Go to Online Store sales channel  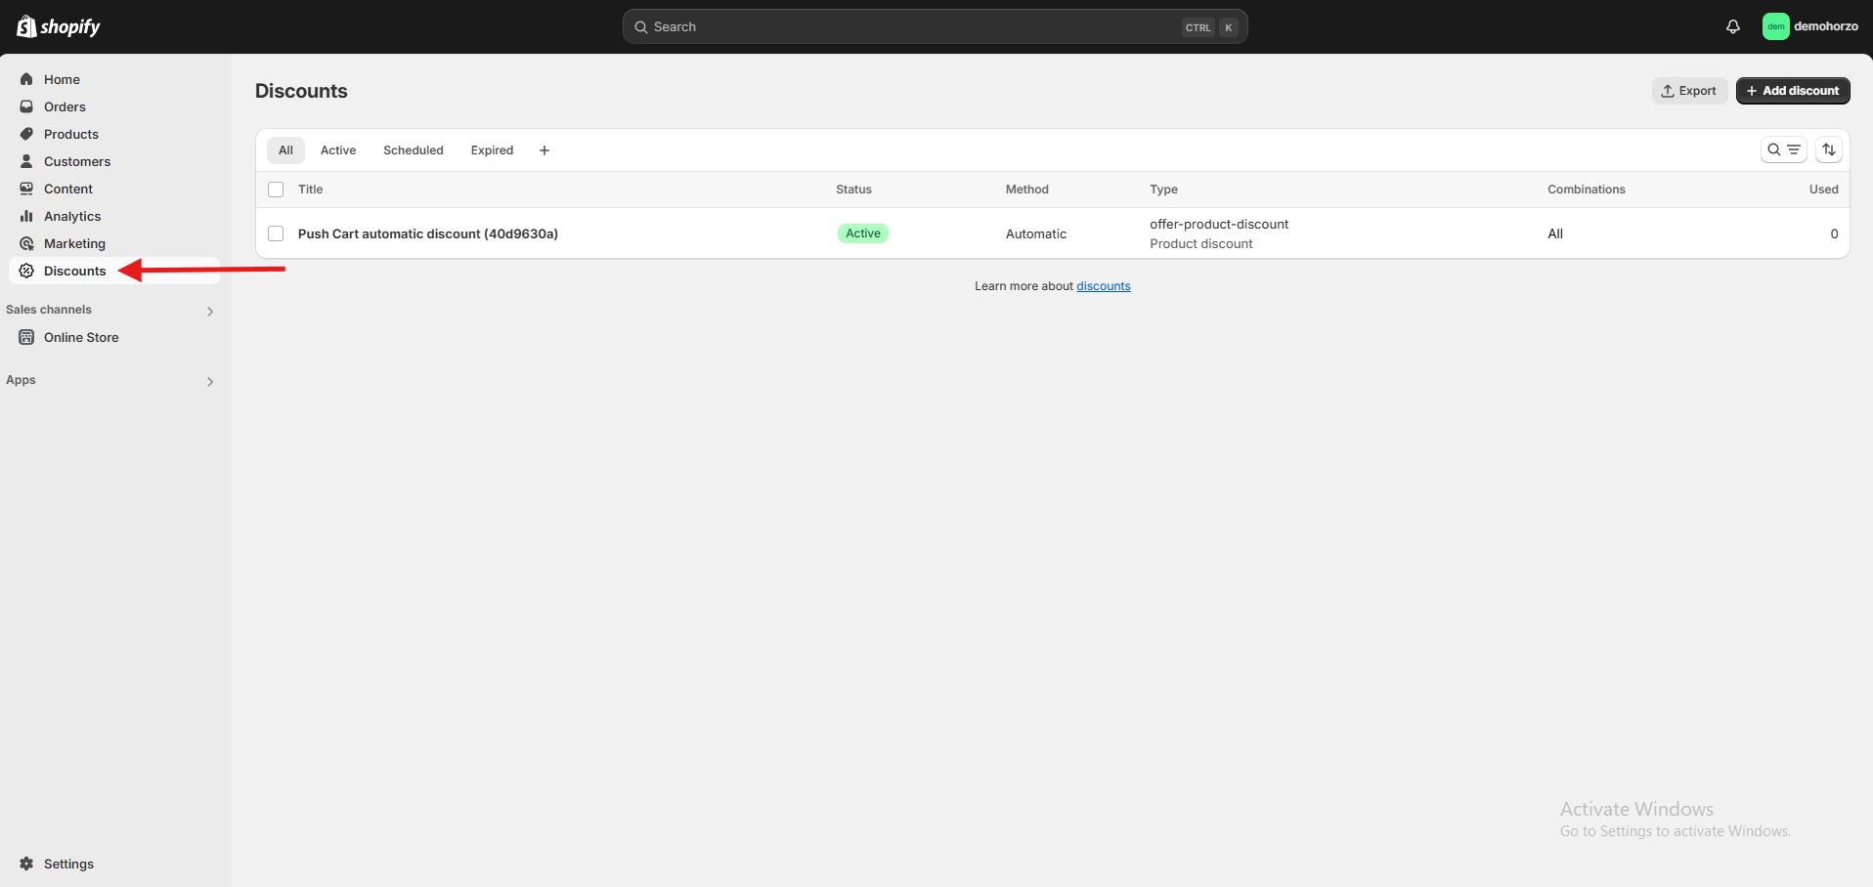click(x=81, y=337)
